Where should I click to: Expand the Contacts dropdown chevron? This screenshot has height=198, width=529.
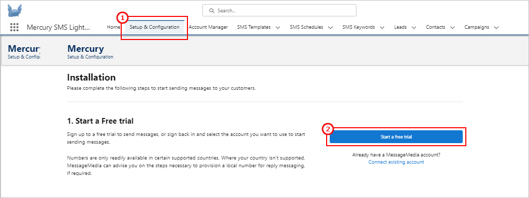pos(452,28)
